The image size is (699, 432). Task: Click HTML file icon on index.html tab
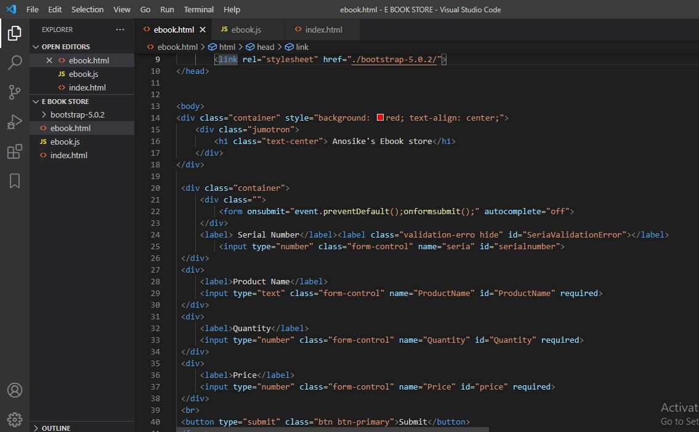click(298, 30)
